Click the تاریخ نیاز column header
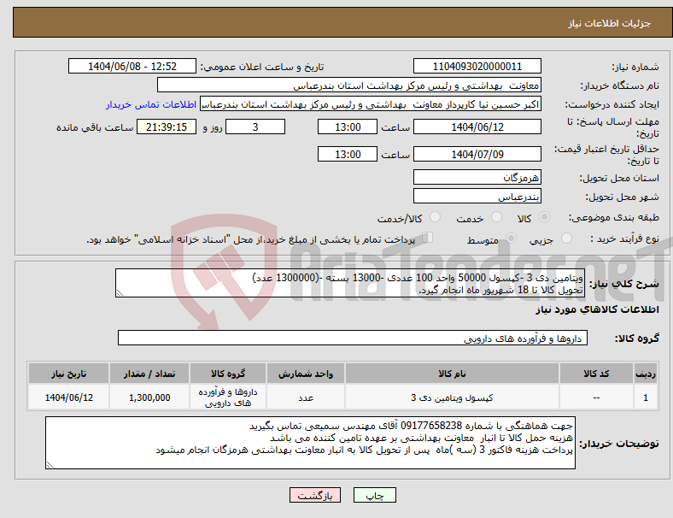The image size is (673, 518). tap(68, 374)
